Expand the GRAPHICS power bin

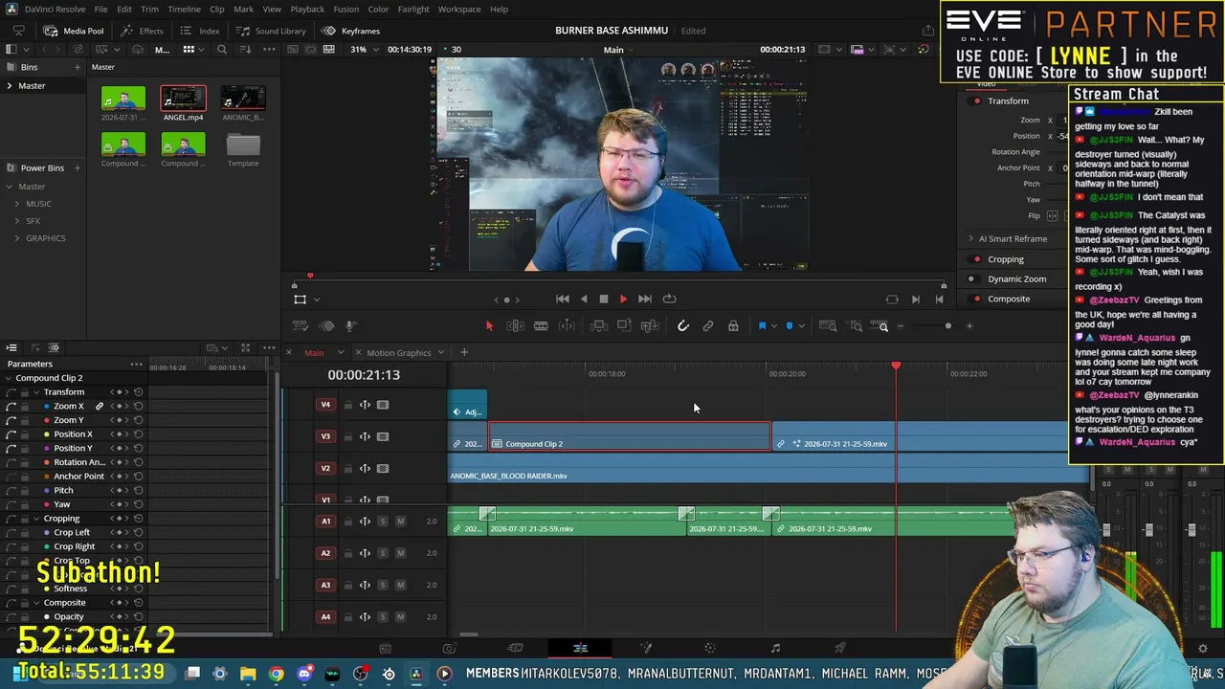point(17,238)
